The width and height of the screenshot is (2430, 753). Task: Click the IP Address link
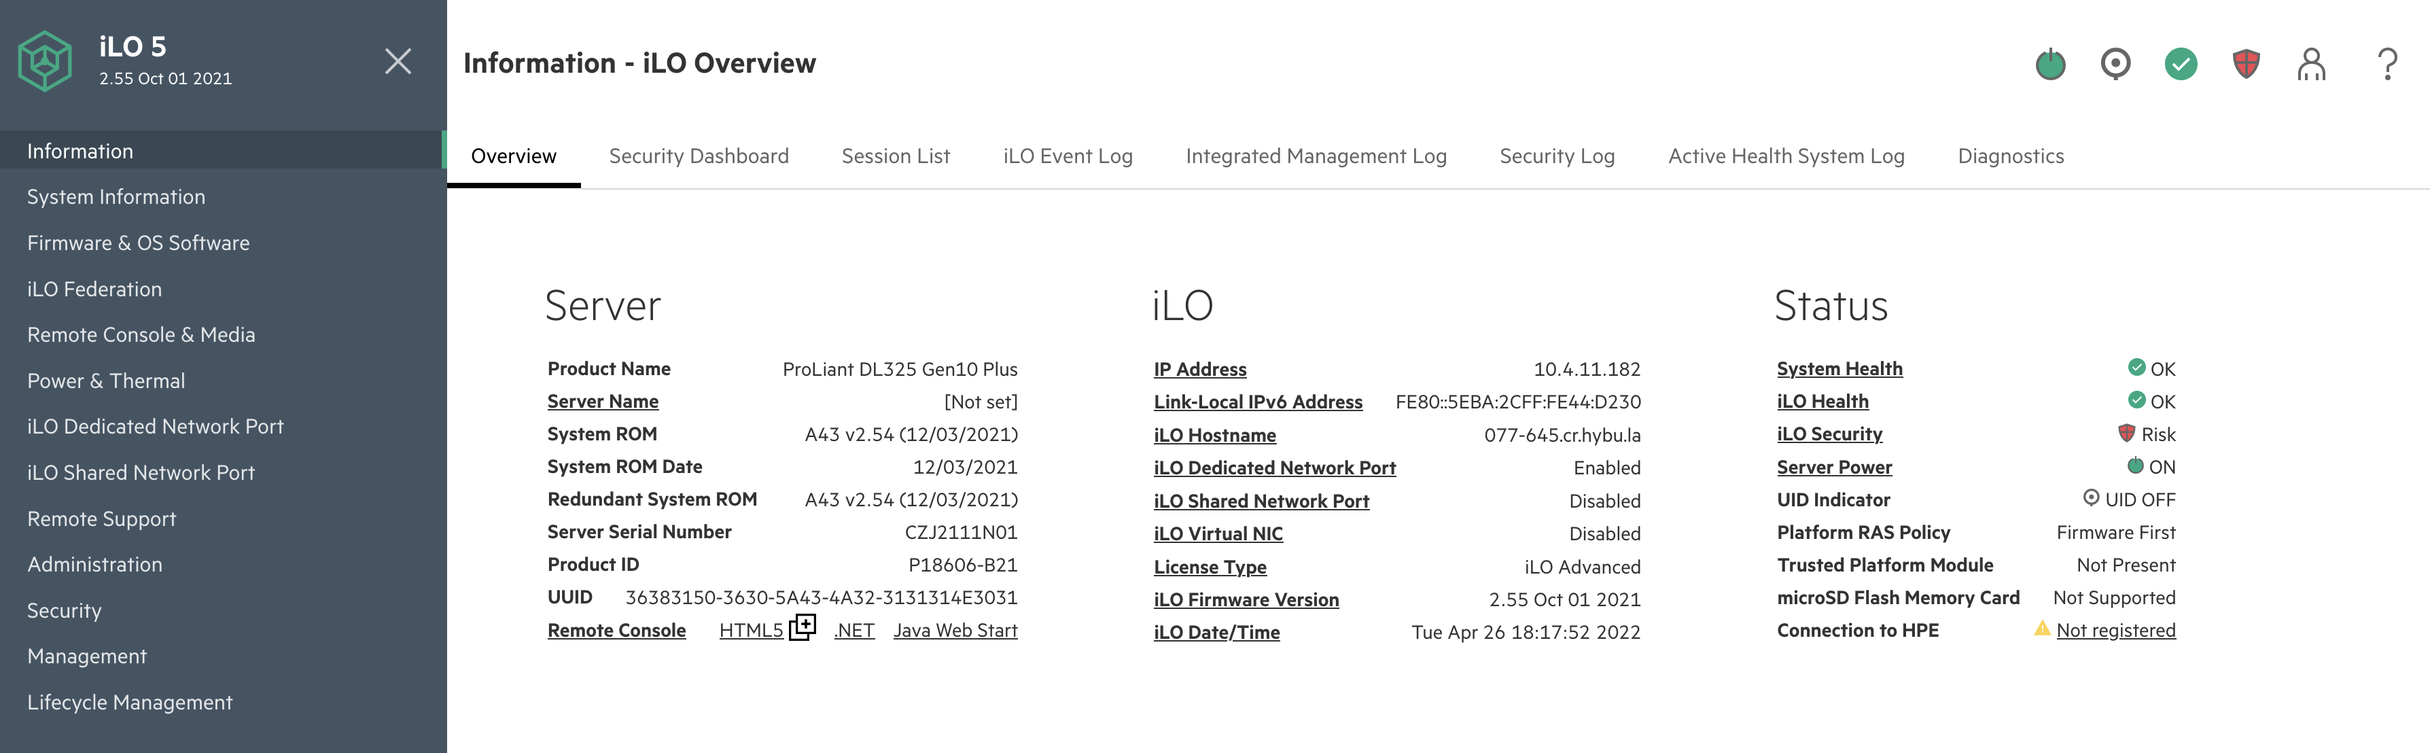point(1199,369)
